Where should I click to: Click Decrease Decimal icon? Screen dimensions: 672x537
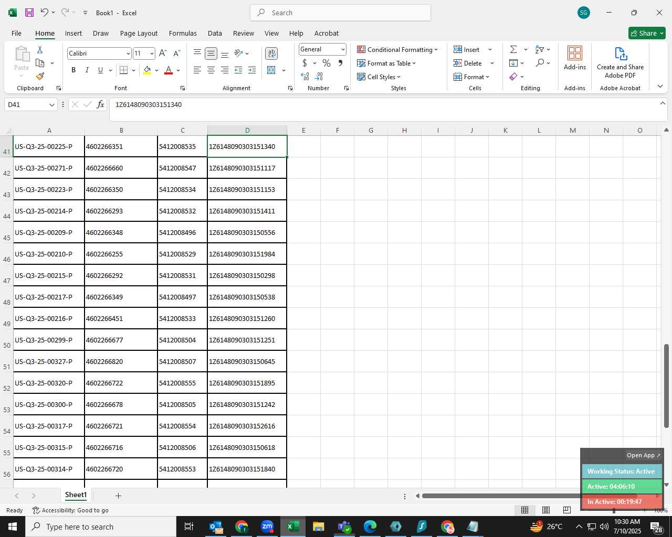click(319, 77)
